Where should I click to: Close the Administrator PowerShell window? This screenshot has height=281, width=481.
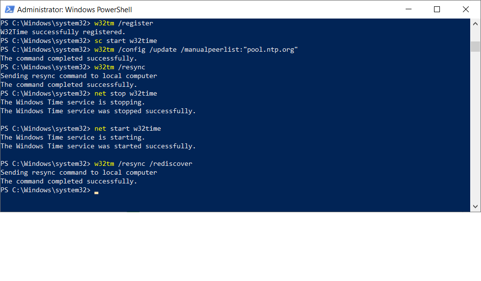pyautogui.click(x=466, y=9)
